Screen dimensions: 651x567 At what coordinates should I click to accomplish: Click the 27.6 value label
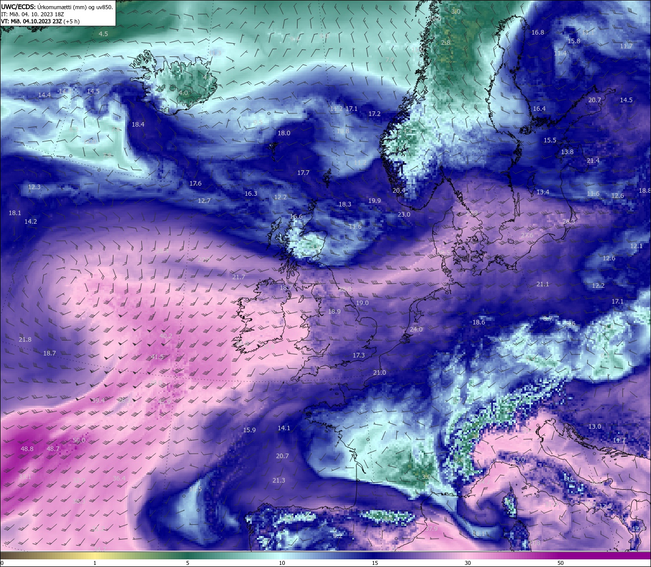click(x=527, y=235)
